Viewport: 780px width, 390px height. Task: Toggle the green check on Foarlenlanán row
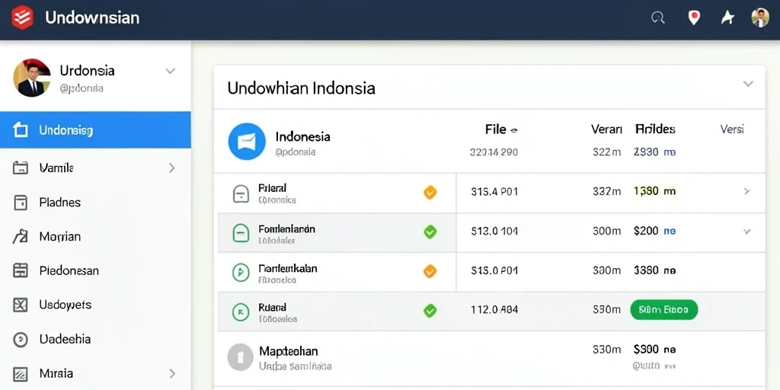point(430,232)
